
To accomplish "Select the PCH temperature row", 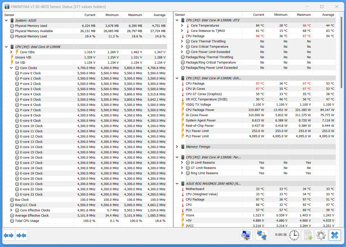I will [x=255, y=210].
